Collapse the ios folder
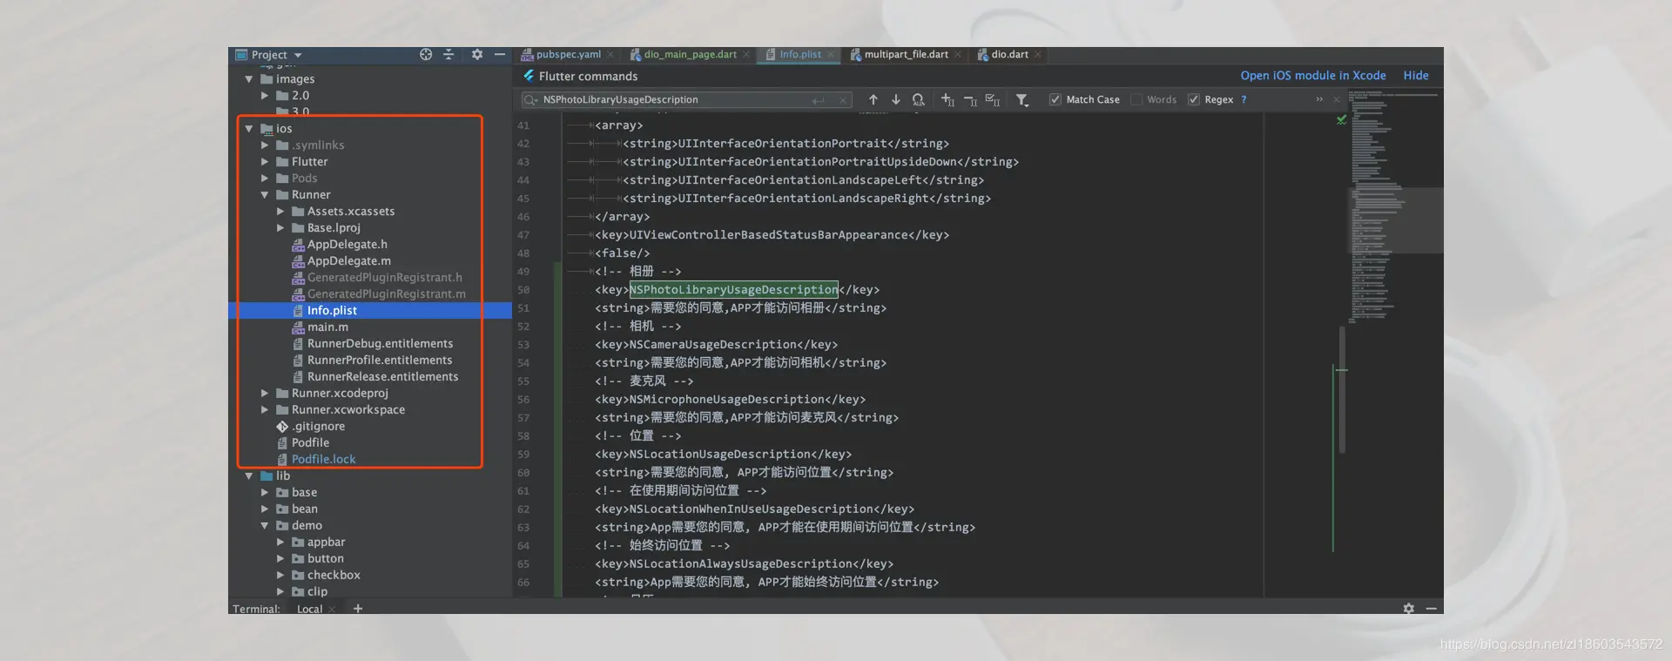The height and width of the screenshot is (661, 1672). 249,129
